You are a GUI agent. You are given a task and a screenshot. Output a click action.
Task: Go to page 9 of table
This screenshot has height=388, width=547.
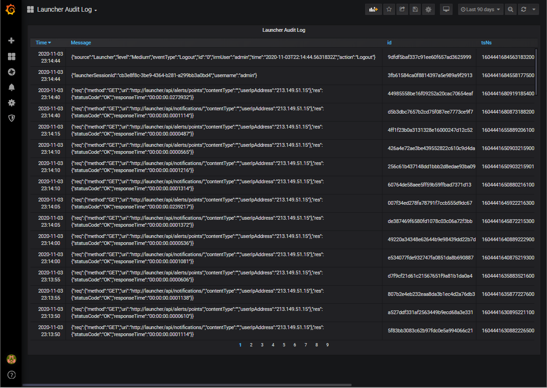[x=327, y=345]
